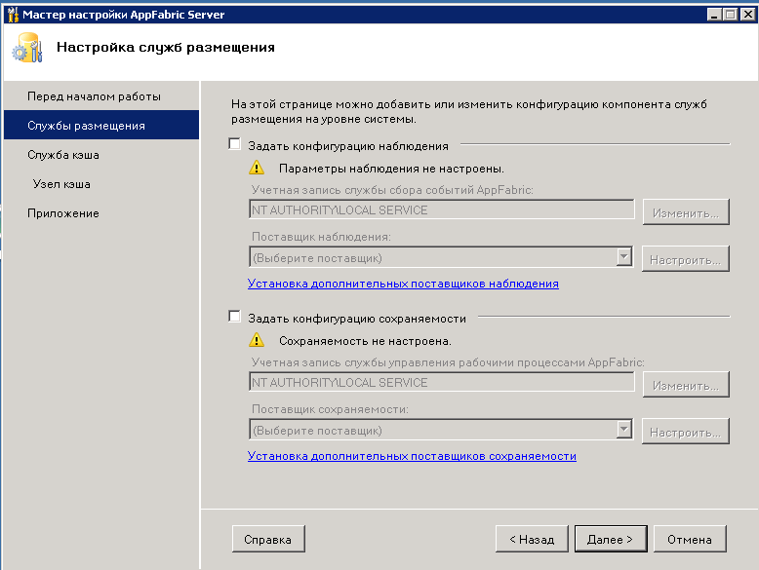Click the persistence warning triangle icon

point(257,340)
